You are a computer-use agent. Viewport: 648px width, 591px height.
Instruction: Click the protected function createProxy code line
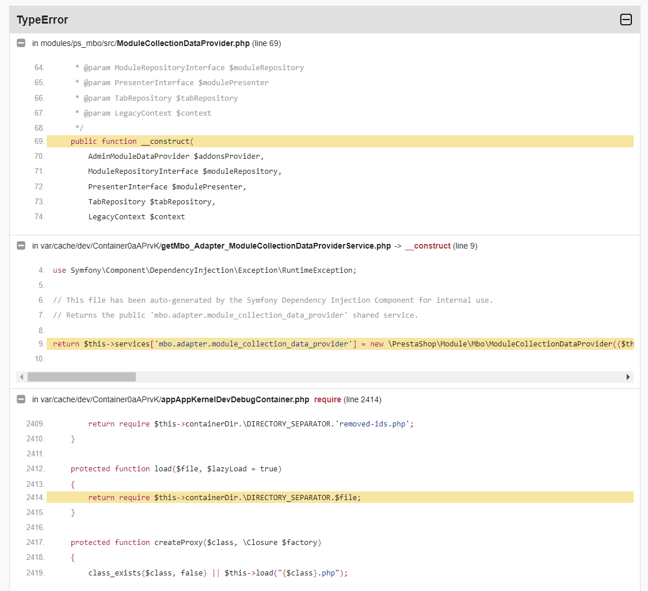[x=196, y=543]
